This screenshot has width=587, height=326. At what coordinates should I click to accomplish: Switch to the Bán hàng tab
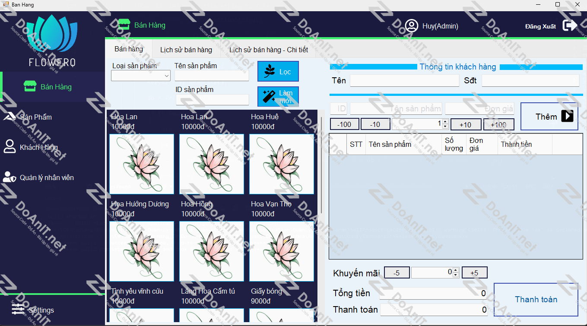click(x=129, y=49)
